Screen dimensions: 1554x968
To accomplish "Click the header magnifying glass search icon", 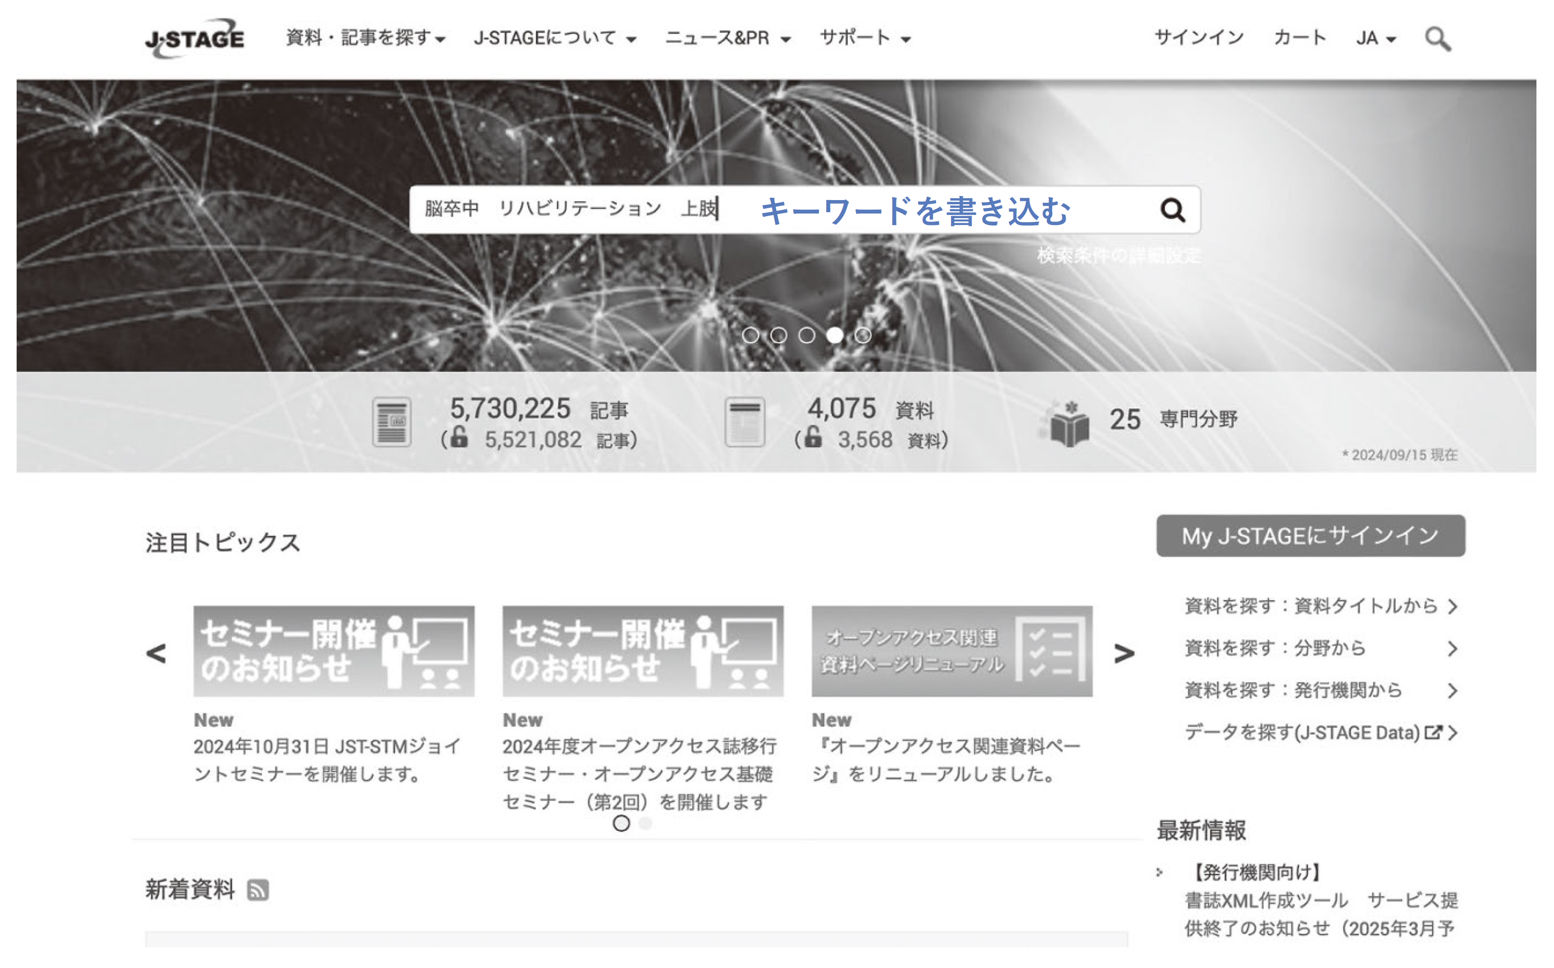I will 1437,39.
